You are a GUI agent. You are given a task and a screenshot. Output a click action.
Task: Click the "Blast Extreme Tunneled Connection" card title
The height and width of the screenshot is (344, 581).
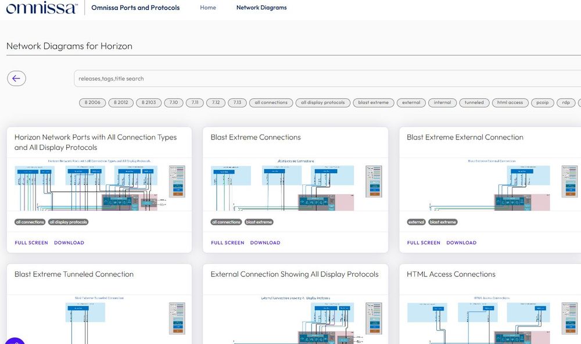[x=74, y=274]
